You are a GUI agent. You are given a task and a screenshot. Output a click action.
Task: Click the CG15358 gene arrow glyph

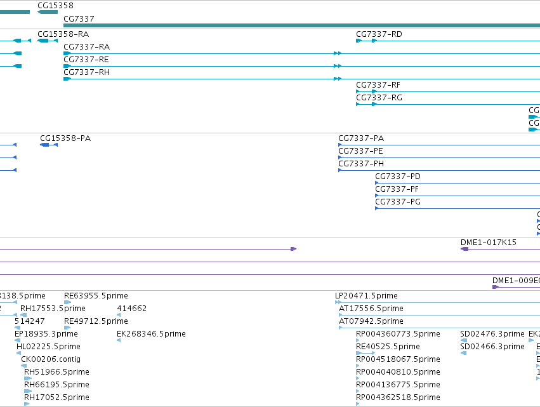(48, 12)
